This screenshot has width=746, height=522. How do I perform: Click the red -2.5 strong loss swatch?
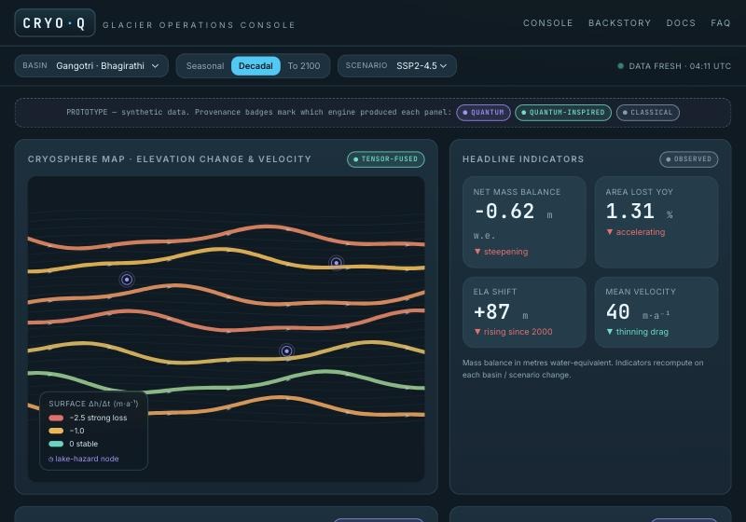[x=56, y=418]
